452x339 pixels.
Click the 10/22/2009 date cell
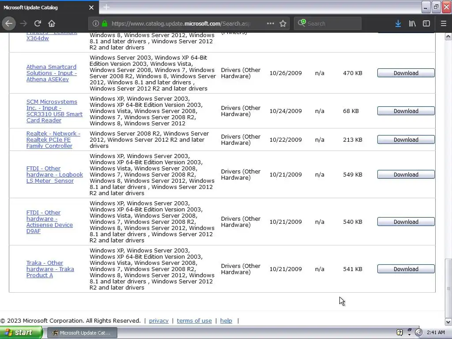(286, 139)
